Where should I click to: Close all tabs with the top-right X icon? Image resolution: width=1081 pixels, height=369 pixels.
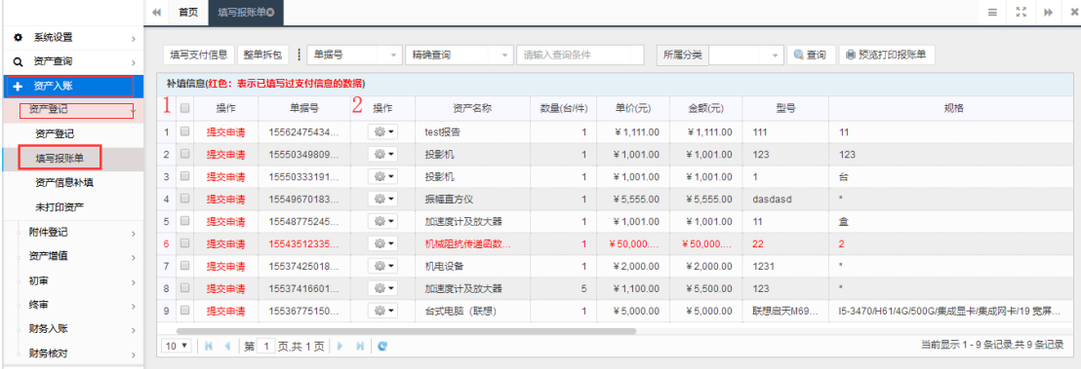pyautogui.click(x=1073, y=13)
